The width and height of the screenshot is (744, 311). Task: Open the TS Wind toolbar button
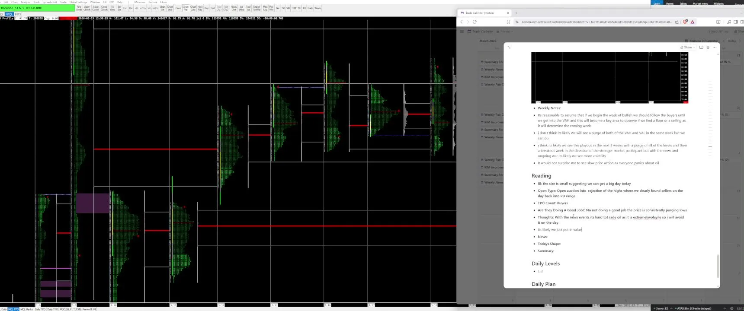point(112,8)
